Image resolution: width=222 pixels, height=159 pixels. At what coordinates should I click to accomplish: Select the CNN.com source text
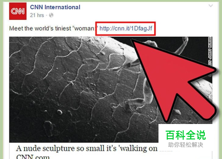click(33, 157)
